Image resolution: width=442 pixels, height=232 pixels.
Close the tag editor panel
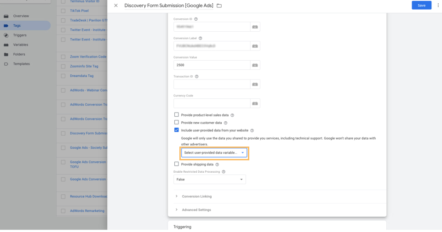pos(116,6)
